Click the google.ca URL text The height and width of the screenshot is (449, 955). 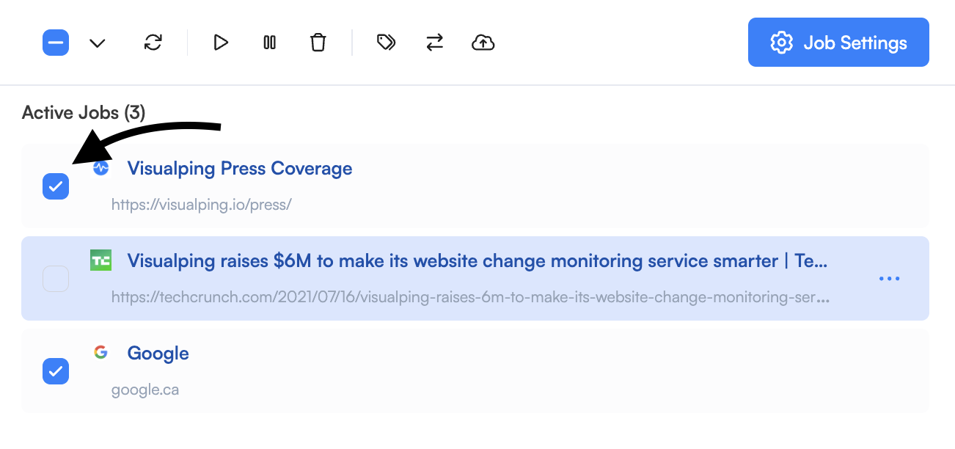(145, 390)
